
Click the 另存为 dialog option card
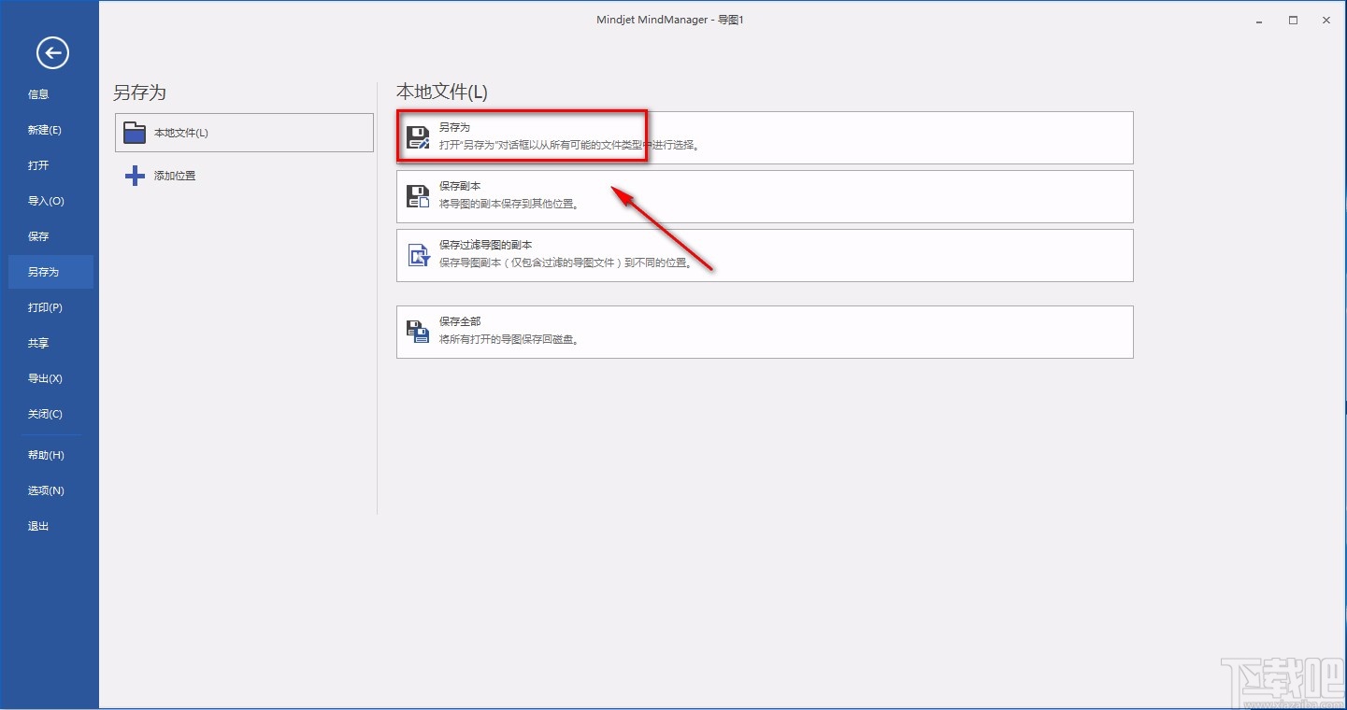[x=765, y=137]
